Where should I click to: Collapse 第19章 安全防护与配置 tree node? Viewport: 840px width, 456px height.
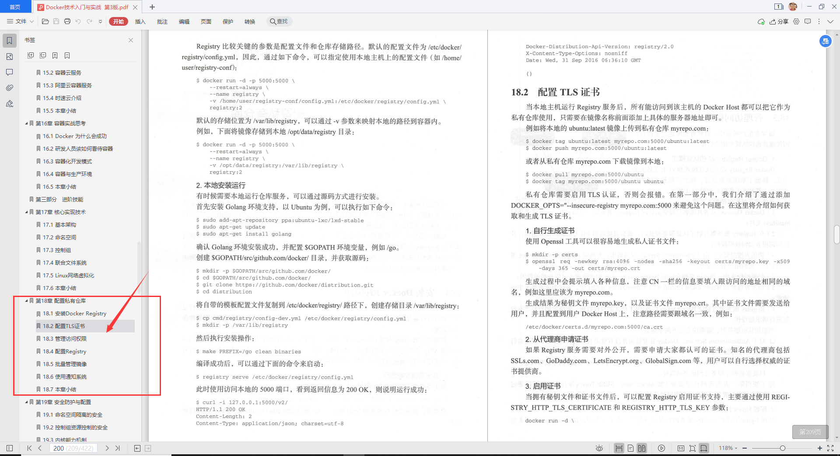tap(26, 402)
